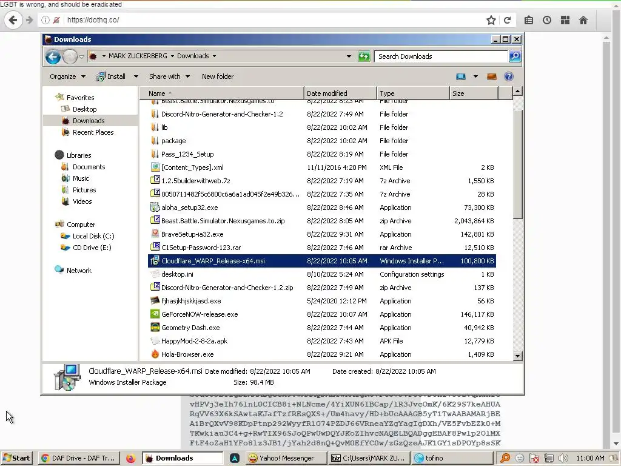Select the GeForceNOW-release.exe file icon
621x466 pixels.
(155, 314)
